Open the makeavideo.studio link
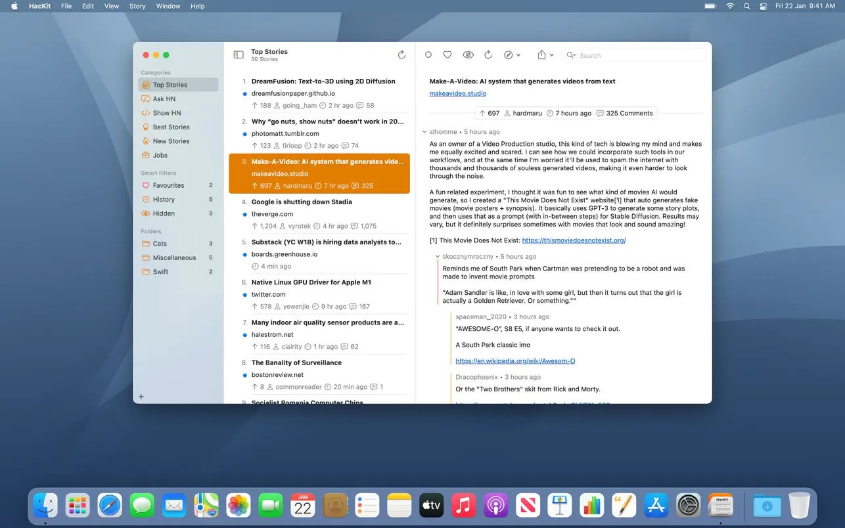Screen dimensions: 845x528 (457, 93)
